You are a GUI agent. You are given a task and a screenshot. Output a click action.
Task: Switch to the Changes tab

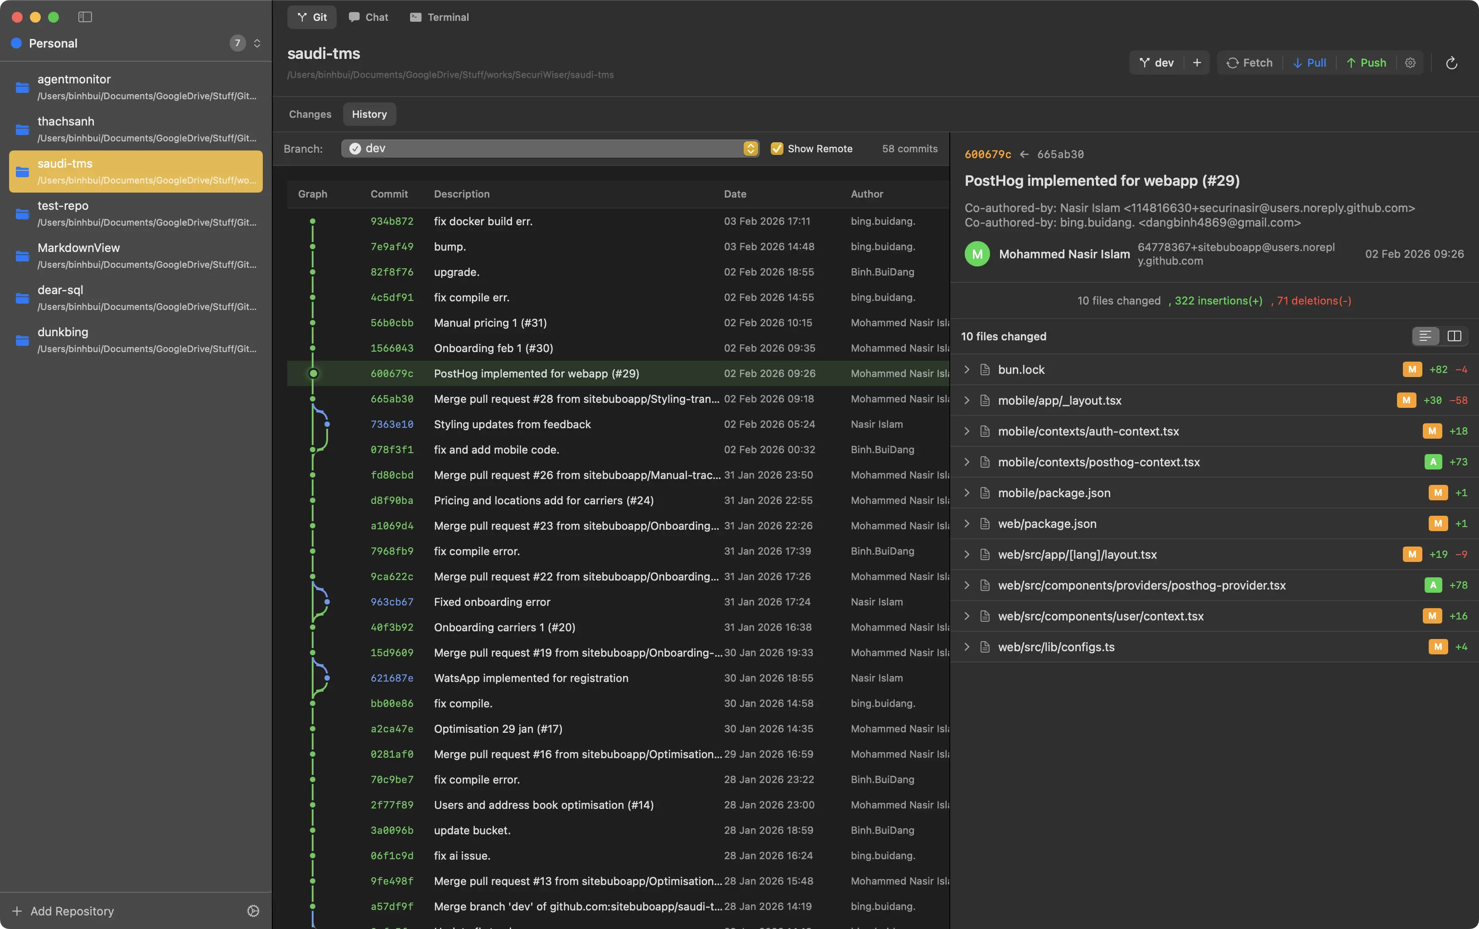click(x=310, y=114)
